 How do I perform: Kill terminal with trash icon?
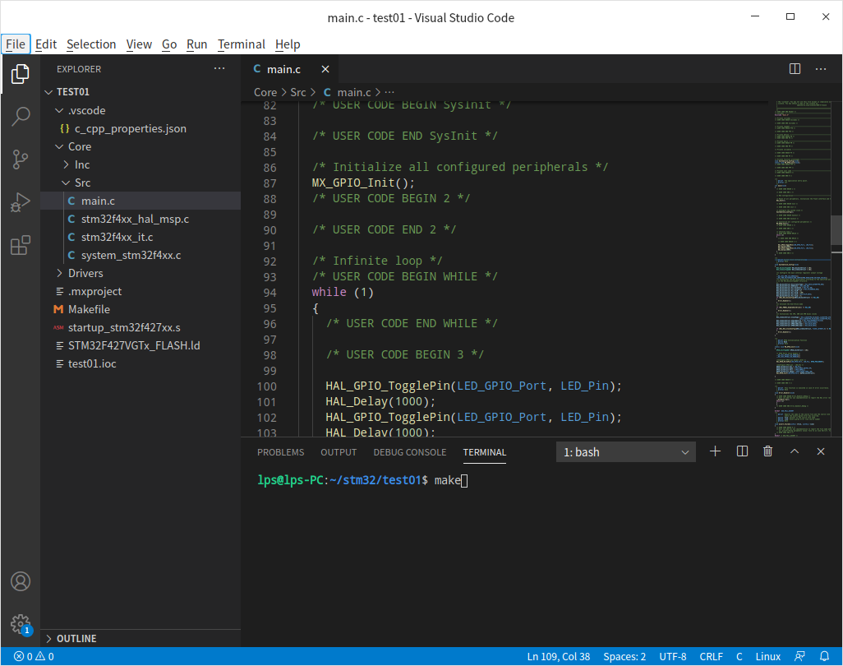pyautogui.click(x=767, y=451)
